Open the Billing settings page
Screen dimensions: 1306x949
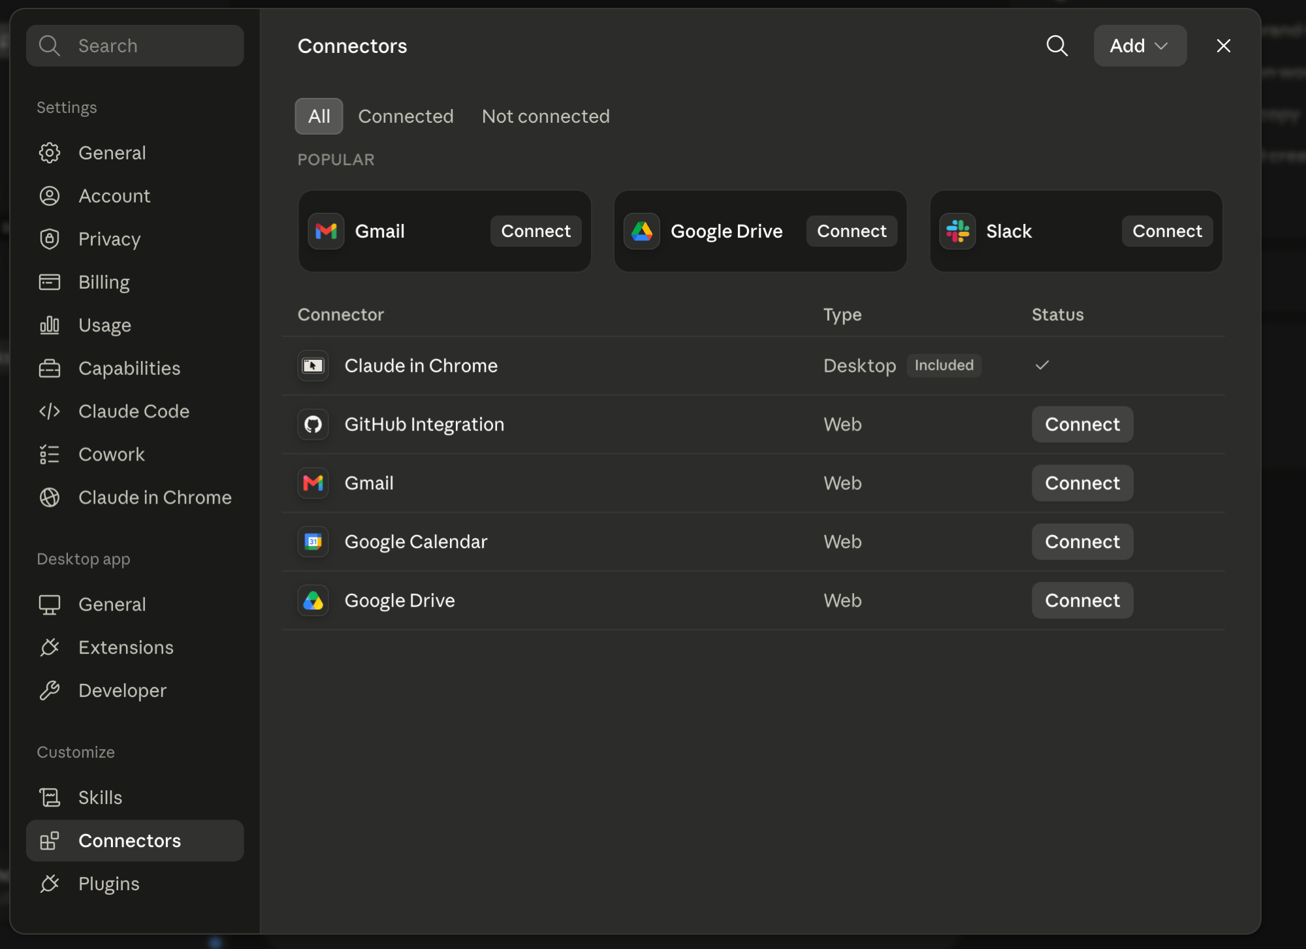pyautogui.click(x=135, y=282)
